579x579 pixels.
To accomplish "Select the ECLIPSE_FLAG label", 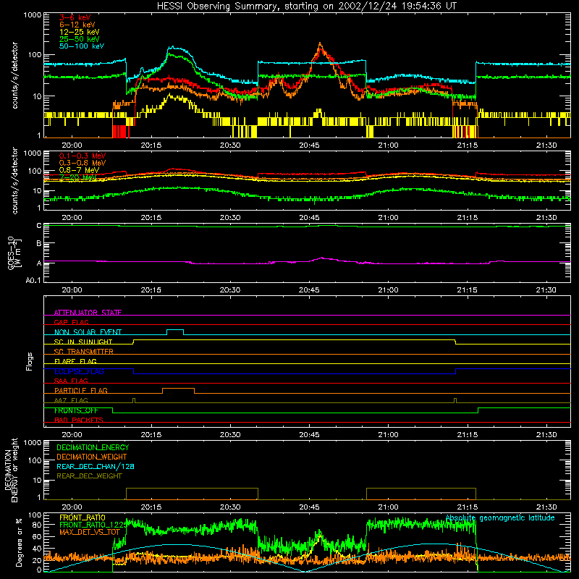I will tap(79, 371).
